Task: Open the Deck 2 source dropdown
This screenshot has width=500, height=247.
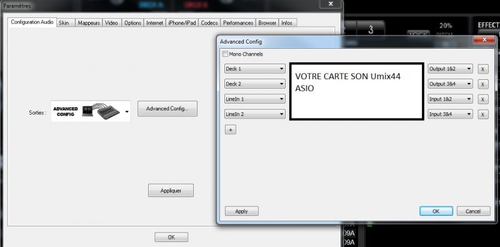Action: [255, 84]
